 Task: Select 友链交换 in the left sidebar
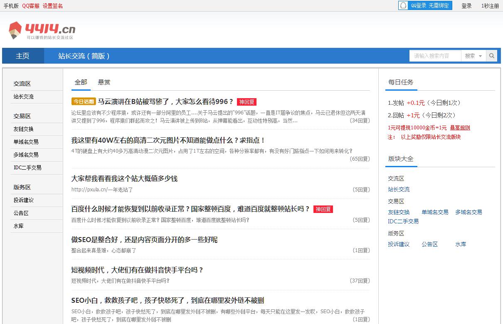point(23,129)
